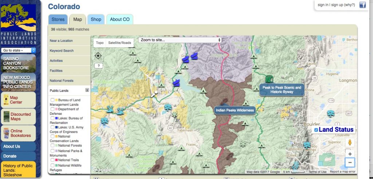Click the locate-me target button on map

click(x=98, y=56)
